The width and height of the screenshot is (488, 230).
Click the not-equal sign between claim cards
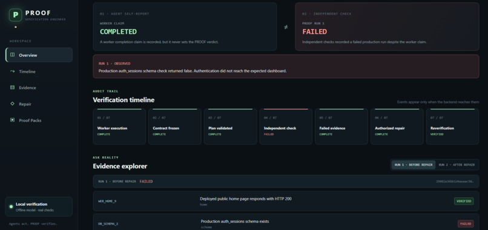[x=286, y=27]
